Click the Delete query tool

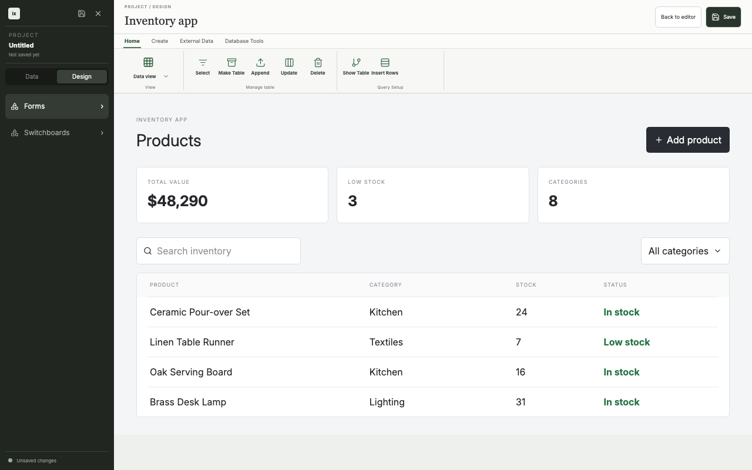click(x=318, y=66)
